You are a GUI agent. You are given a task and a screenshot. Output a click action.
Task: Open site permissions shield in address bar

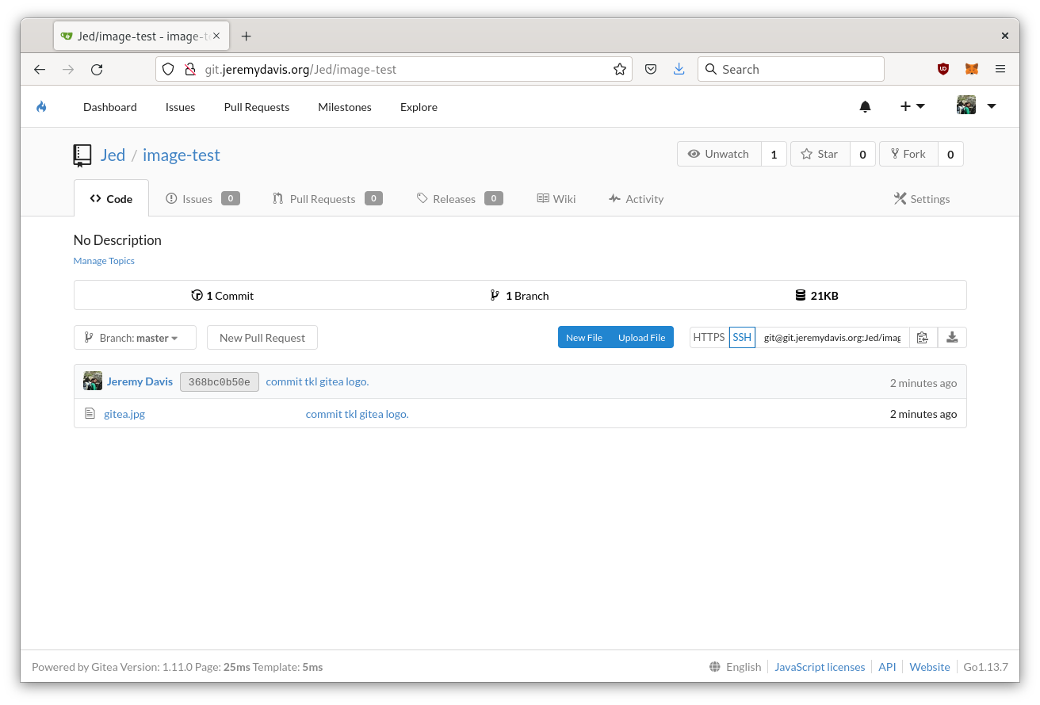(167, 69)
